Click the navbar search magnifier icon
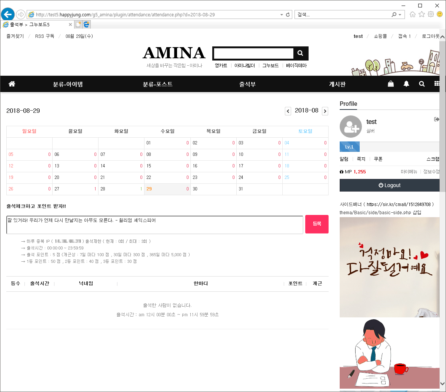The image size is (446, 392). point(422,84)
